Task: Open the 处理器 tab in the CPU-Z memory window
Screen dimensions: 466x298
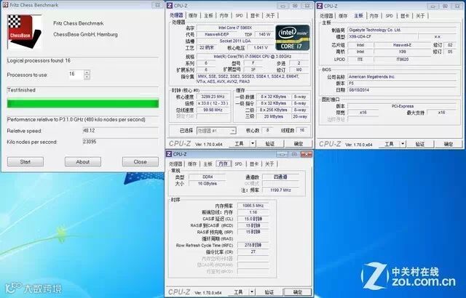Action: point(175,164)
